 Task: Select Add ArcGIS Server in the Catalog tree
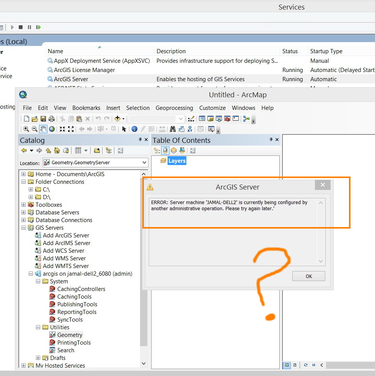(66, 235)
